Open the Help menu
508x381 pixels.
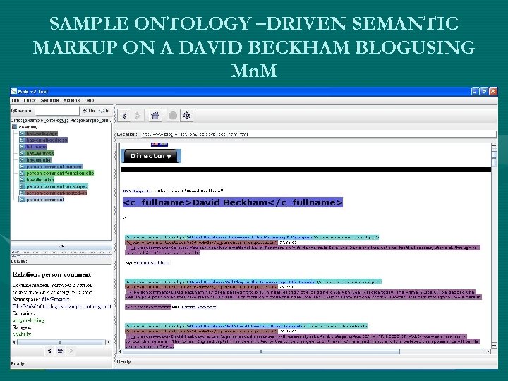point(89,100)
